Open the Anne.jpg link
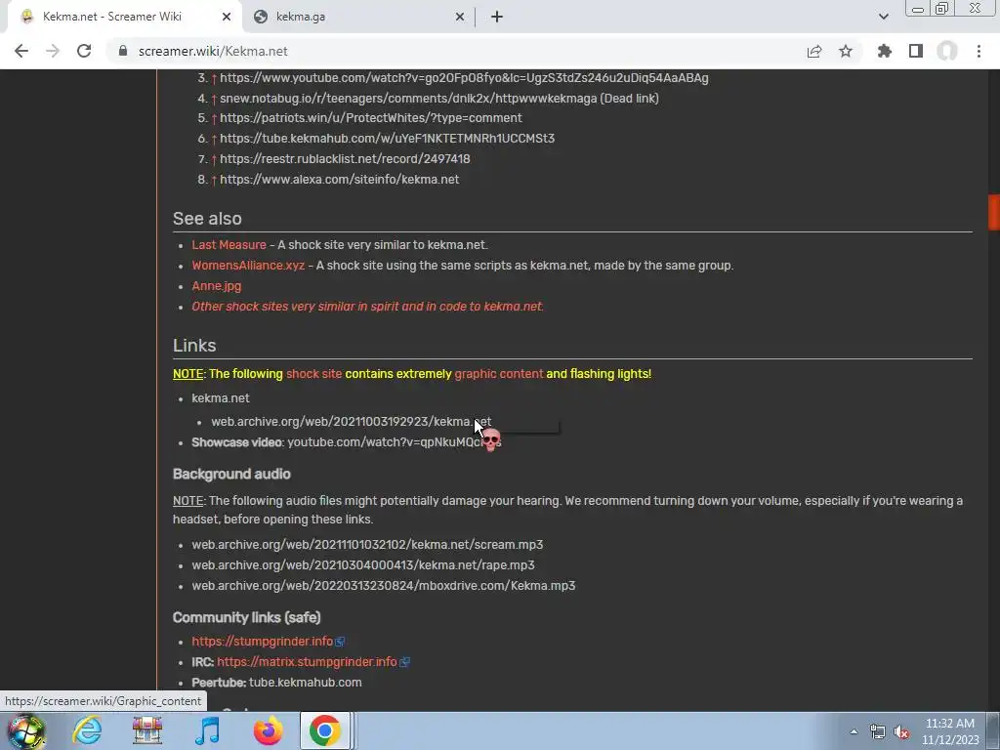 tap(216, 286)
